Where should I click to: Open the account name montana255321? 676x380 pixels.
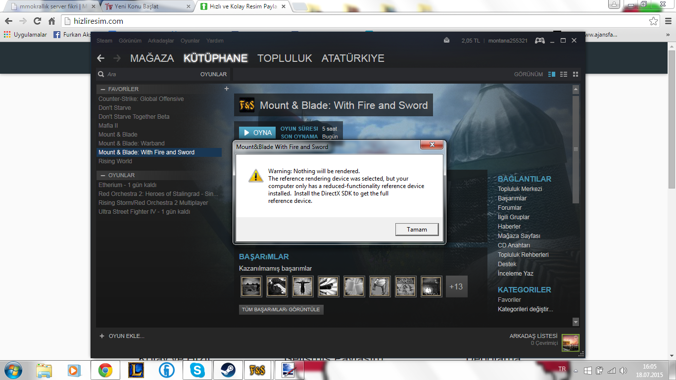pyautogui.click(x=508, y=41)
